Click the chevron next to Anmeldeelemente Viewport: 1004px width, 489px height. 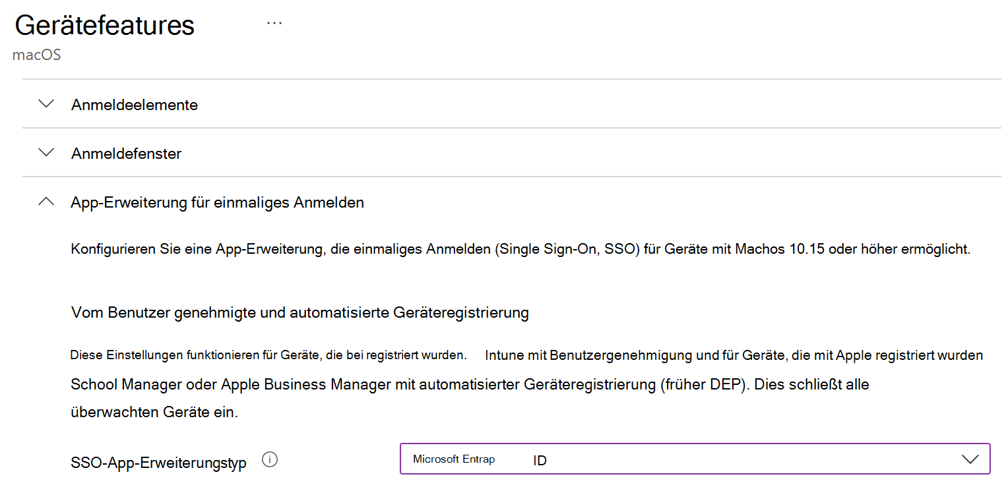pos(46,103)
